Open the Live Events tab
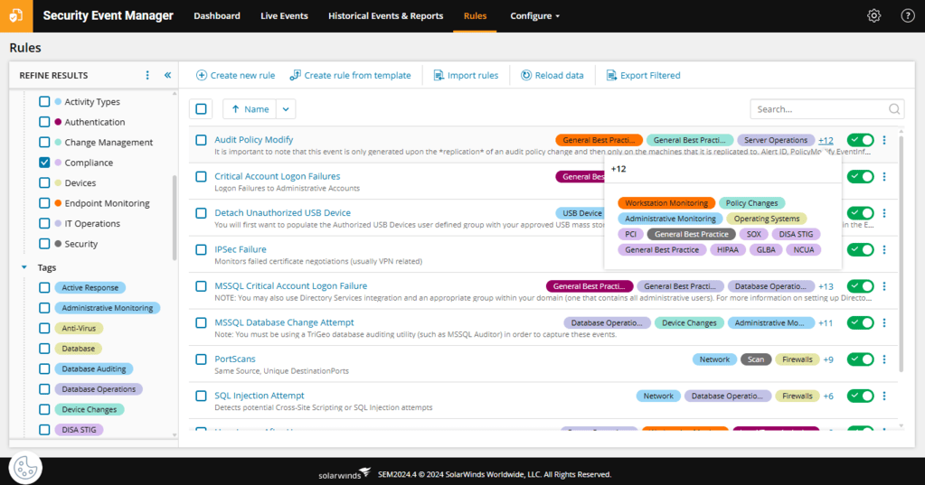The image size is (925, 485). tap(284, 16)
